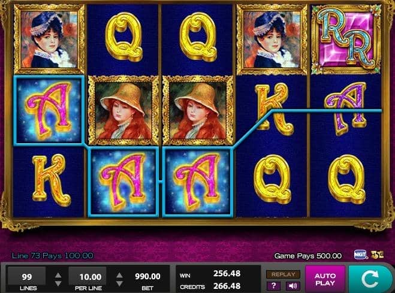
Task: Start Auto Play mode
Action: click(325, 279)
